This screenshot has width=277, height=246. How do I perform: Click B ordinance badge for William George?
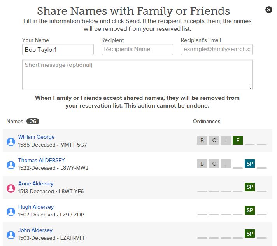click(x=202, y=140)
